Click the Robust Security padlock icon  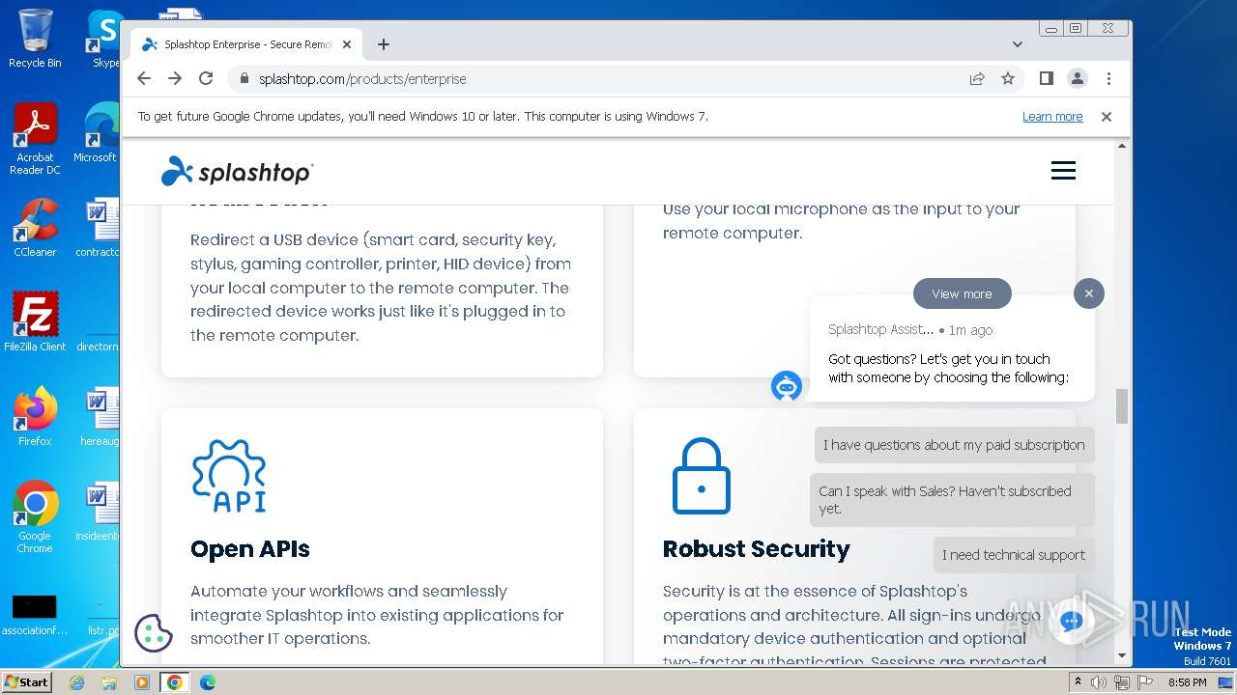point(702,476)
